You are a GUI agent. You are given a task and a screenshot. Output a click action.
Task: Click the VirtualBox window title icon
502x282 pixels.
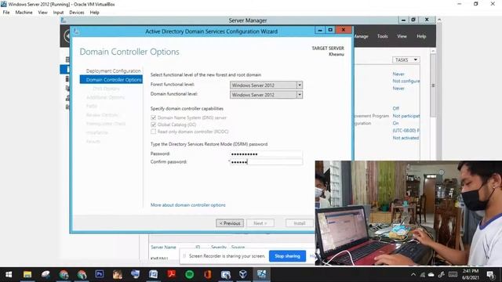[3, 4]
